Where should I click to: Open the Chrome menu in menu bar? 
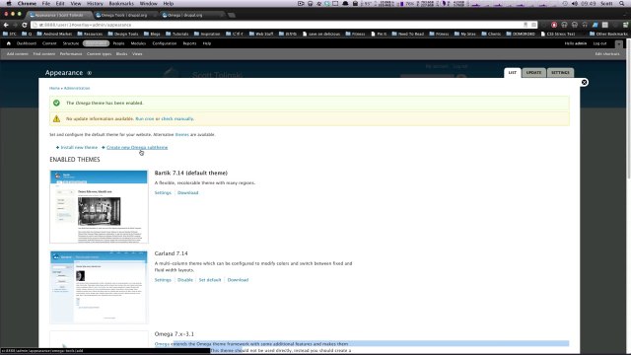click(27, 3)
